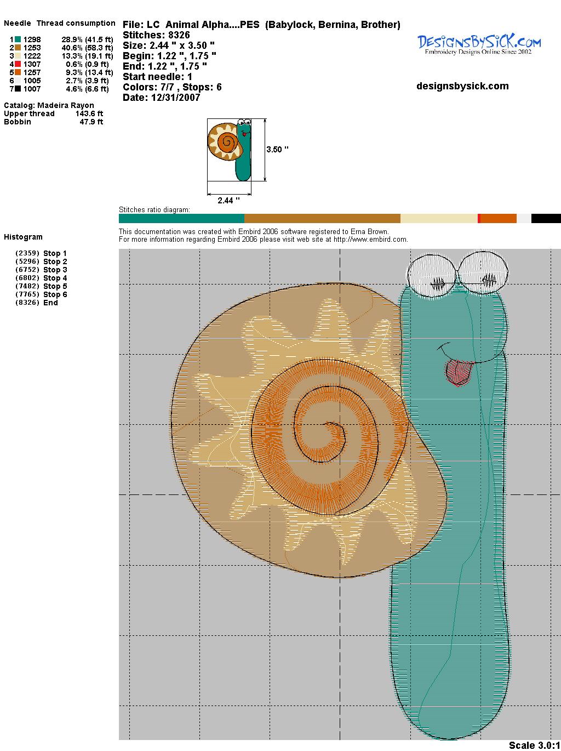Select the black 1007 needle swatch
Image resolution: width=561 pixels, height=751 pixels.
(18, 89)
